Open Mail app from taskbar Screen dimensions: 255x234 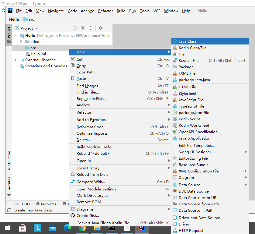pyautogui.click(x=53, y=228)
